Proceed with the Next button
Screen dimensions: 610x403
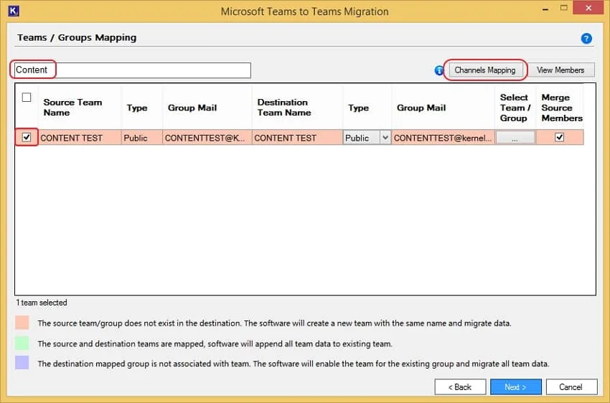515,387
